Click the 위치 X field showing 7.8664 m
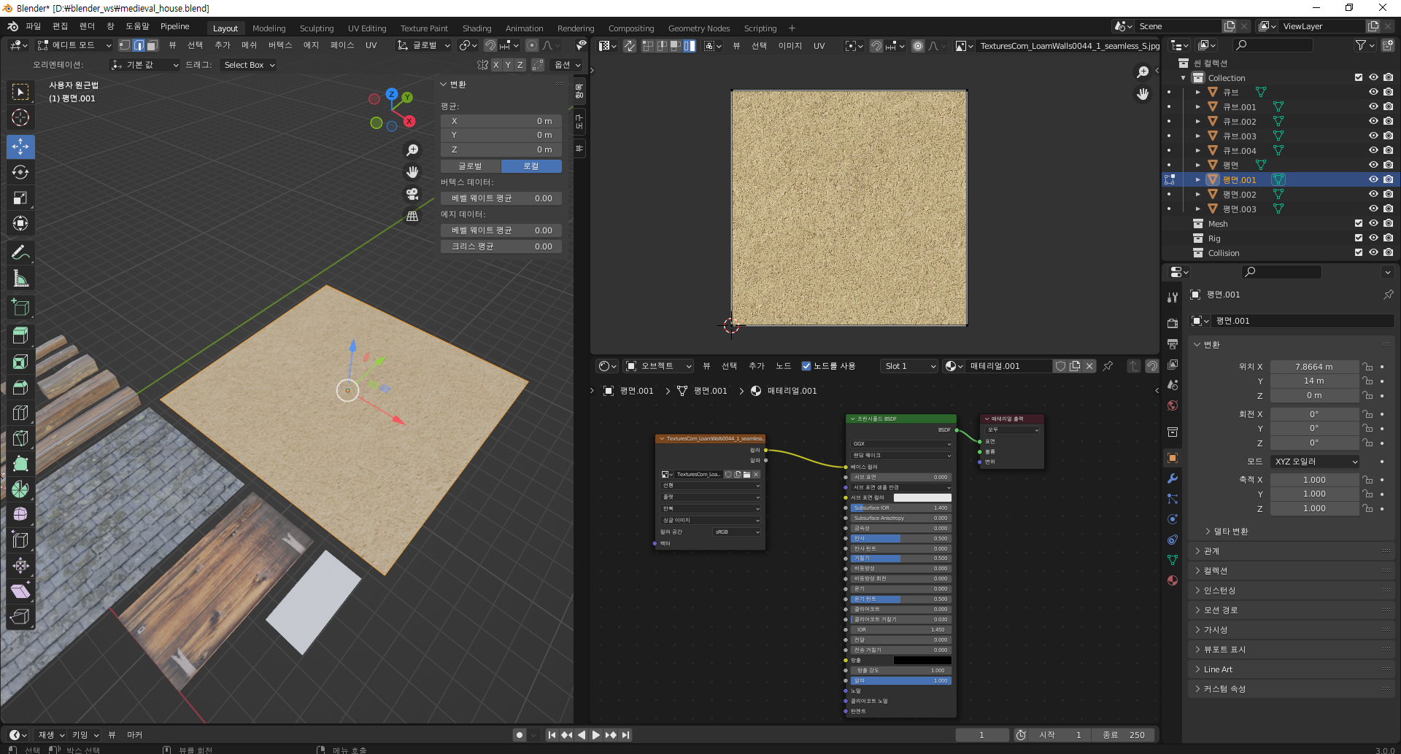Viewport: 1401px width, 754px height. [1313, 367]
